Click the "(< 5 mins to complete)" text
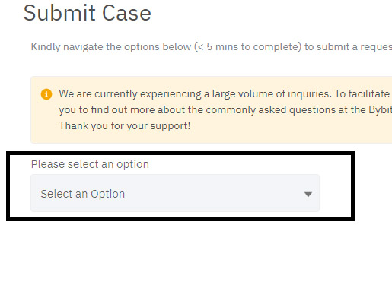 (x=247, y=47)
